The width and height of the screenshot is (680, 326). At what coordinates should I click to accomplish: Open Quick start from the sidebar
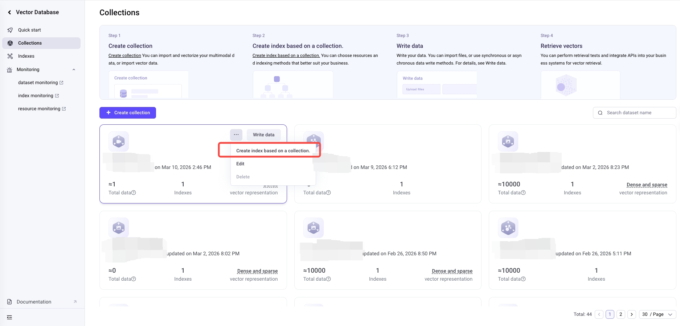coord(29,30)
